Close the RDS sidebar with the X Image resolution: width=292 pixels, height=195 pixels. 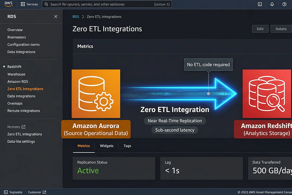[56, 16]
